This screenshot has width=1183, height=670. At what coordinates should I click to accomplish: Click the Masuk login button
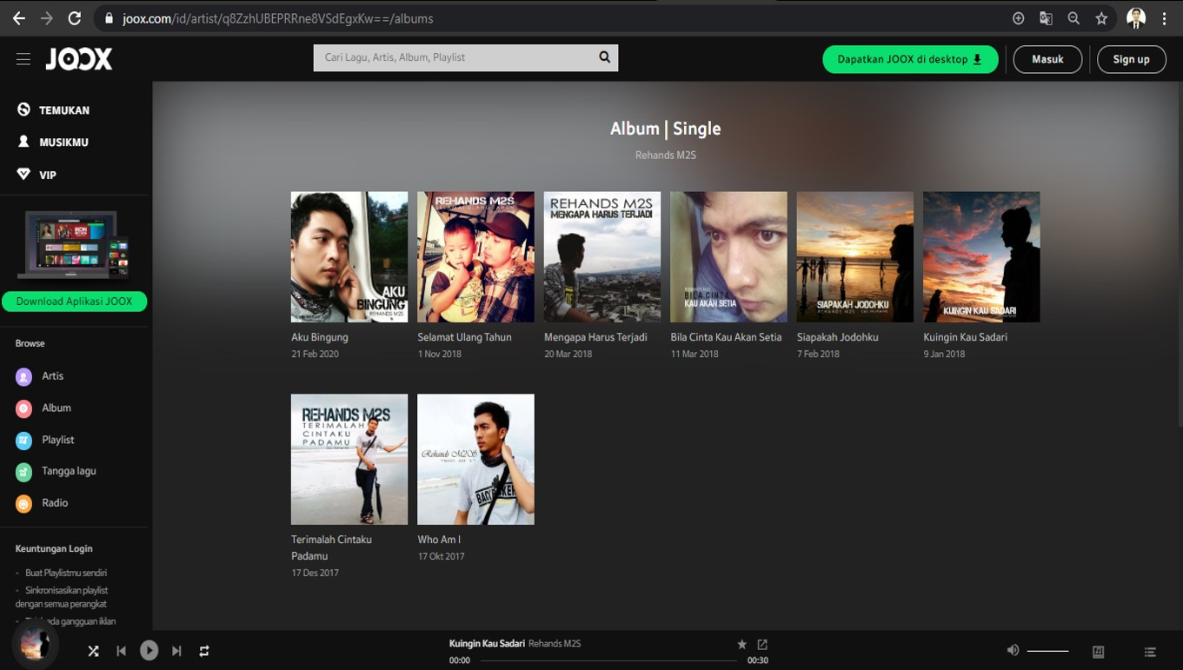pos(1047,59)
